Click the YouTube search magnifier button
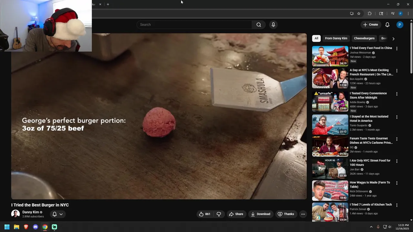The height and width of the screenshot is (232, 413). tap(259, 25)
